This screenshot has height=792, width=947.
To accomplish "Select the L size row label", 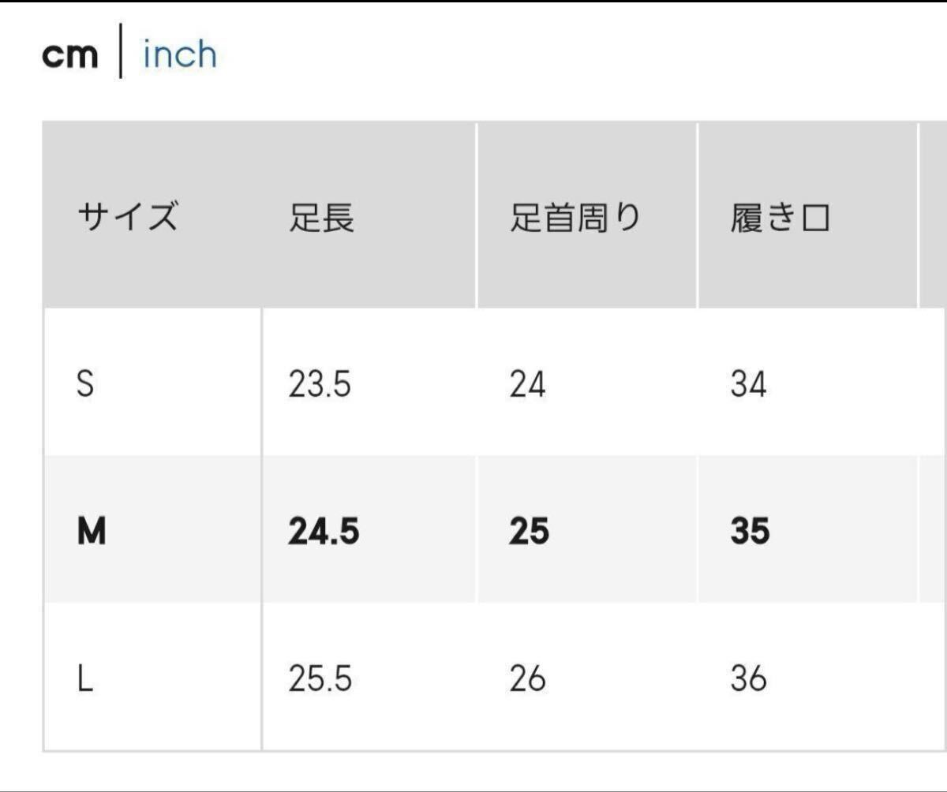I will [85, 679].
